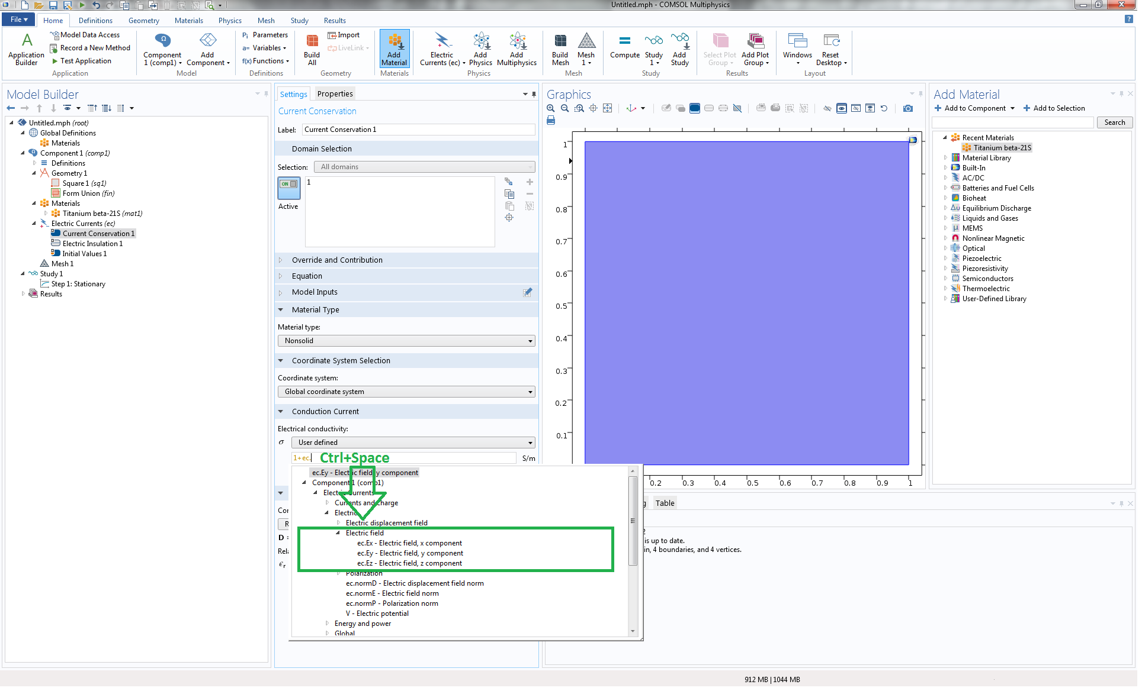This screenshot has width=1142, height=691.
Task: Click Zoom In in the Graphics toolbar
Action: 551,108
